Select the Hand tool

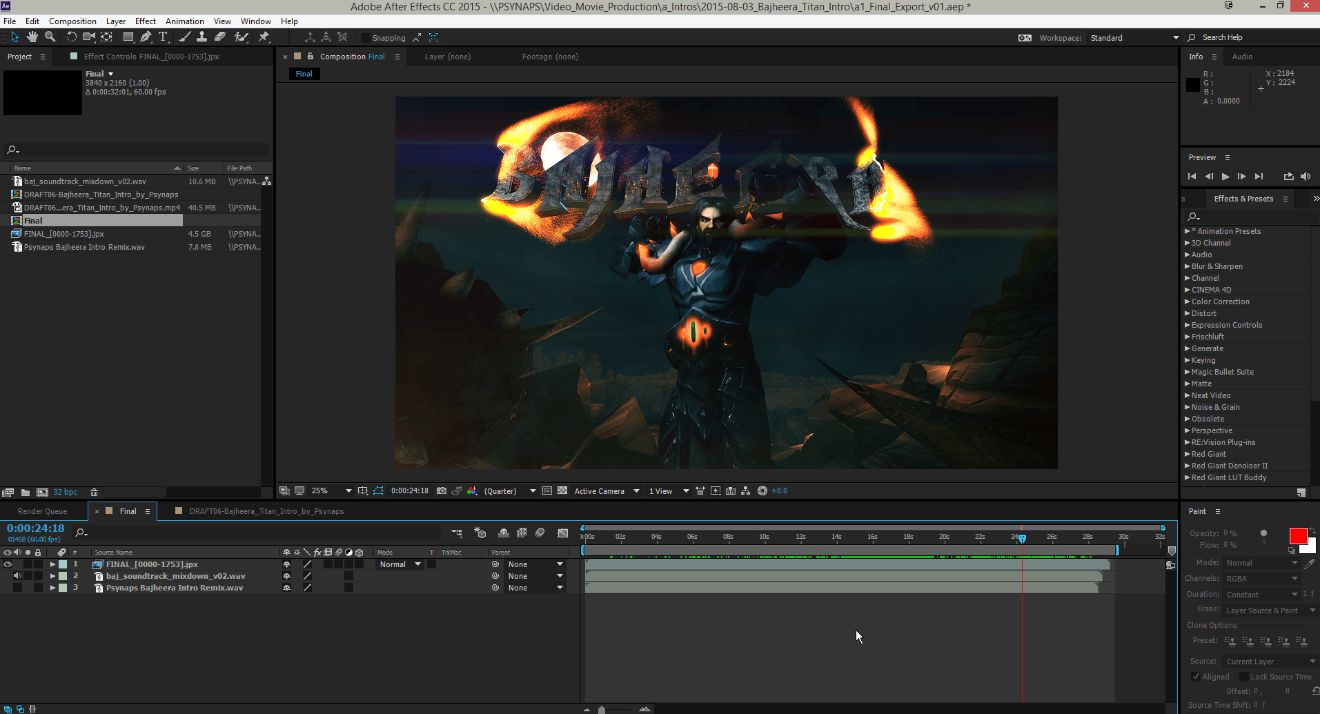pyautogui.click(x=32, y=37)
